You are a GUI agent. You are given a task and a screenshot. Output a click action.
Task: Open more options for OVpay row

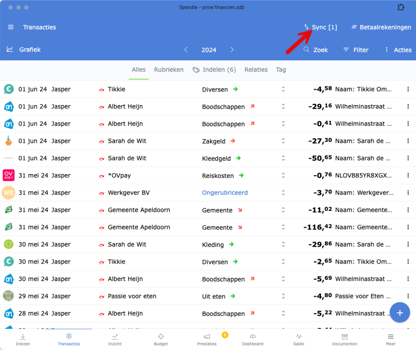[408, 175]
